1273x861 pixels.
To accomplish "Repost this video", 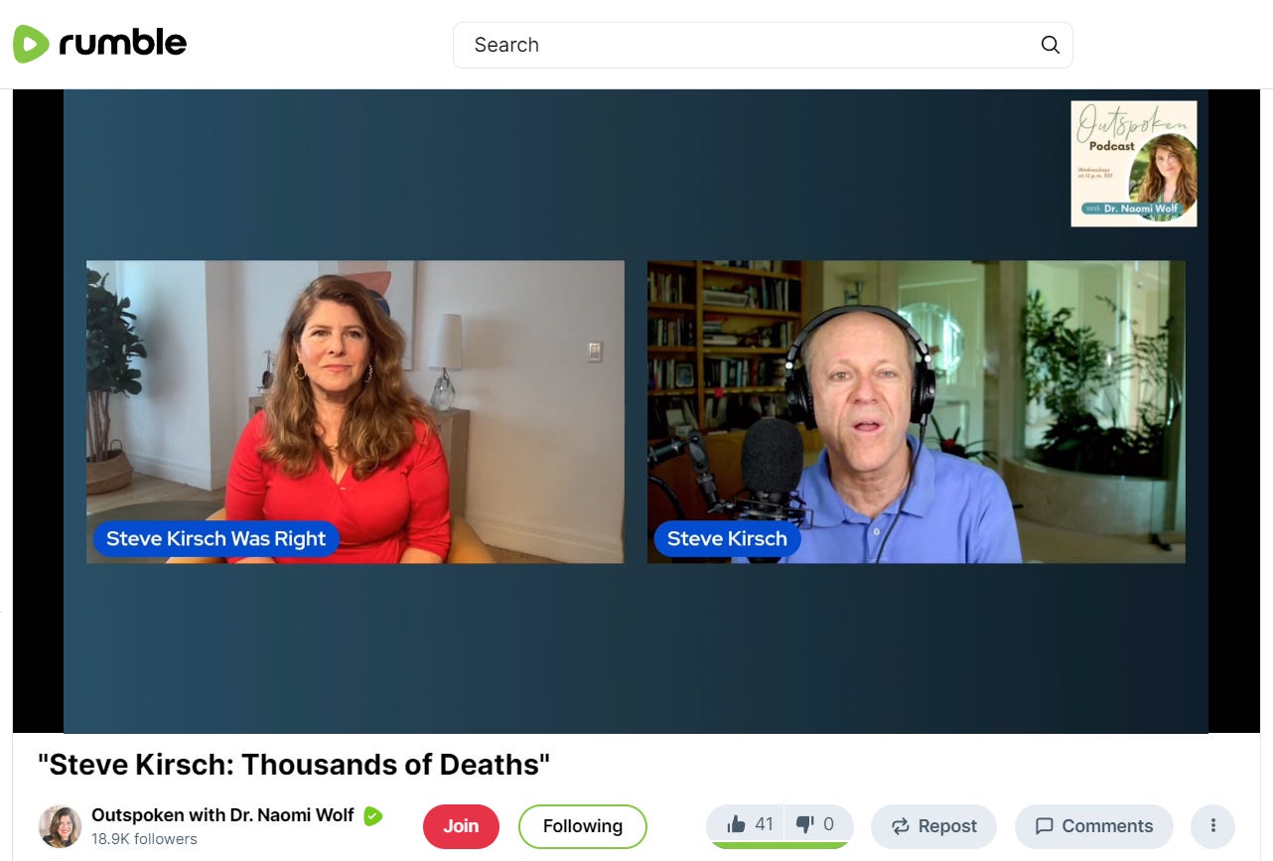I will 933,825.
